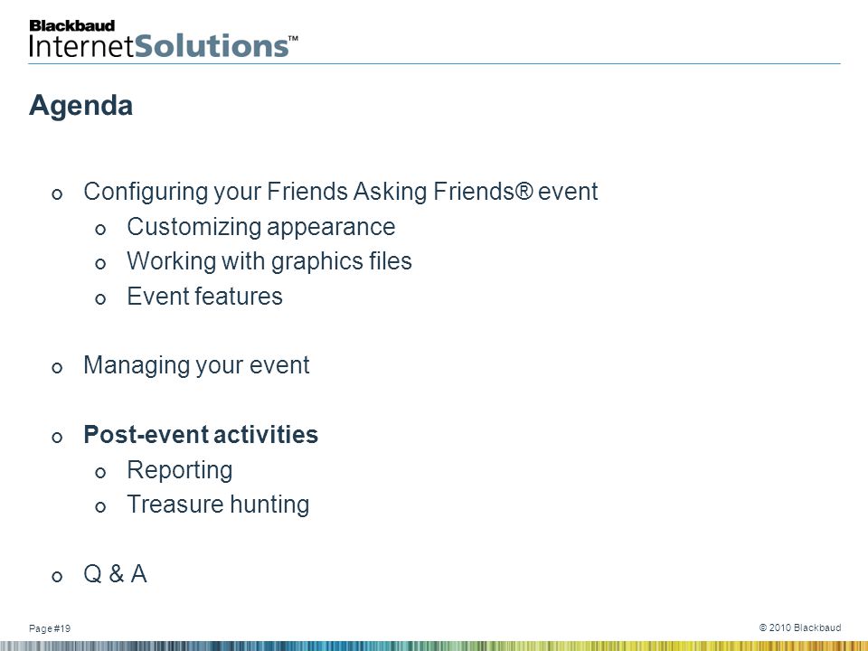Click the bullet beside Working with graphics files

pyautogui.click(x=100, y=264)
